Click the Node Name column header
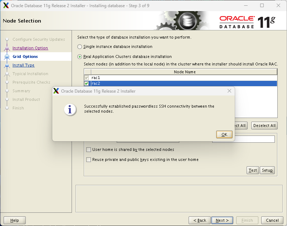 tap(184, 72)
